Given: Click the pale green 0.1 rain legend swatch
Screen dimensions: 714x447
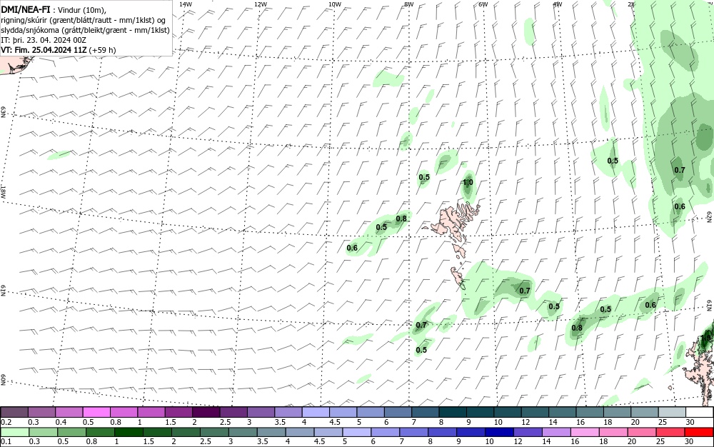Looking at the screenshot, I should coord(14,432).
